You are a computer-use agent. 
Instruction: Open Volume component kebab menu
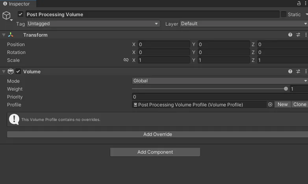[306, 72]
